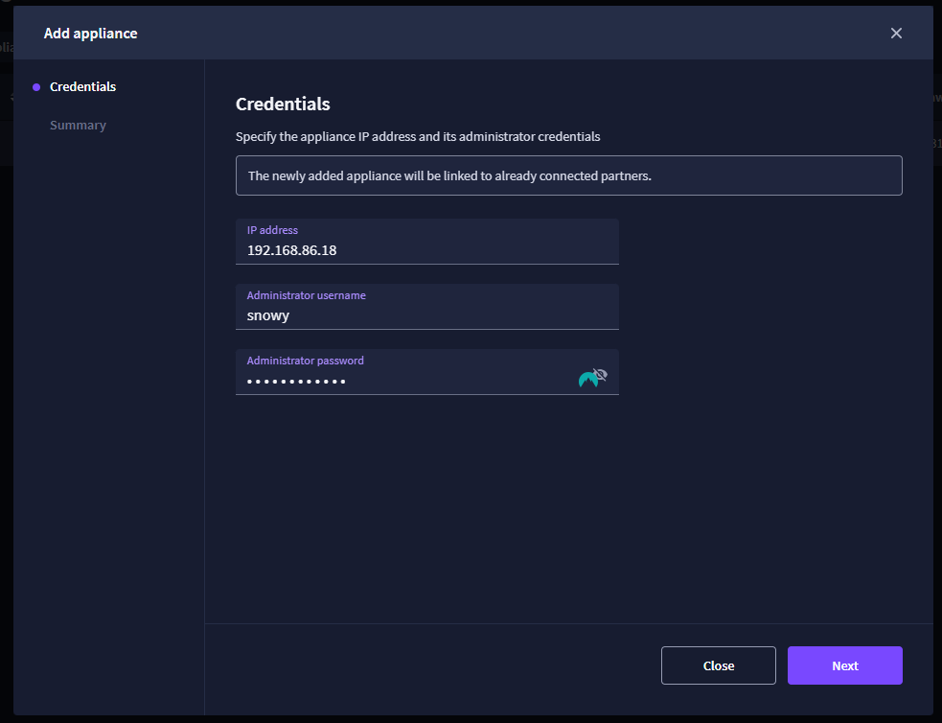Click the IP address field label
The height and width of the screenshot is (723, 942).
(272, 230)
